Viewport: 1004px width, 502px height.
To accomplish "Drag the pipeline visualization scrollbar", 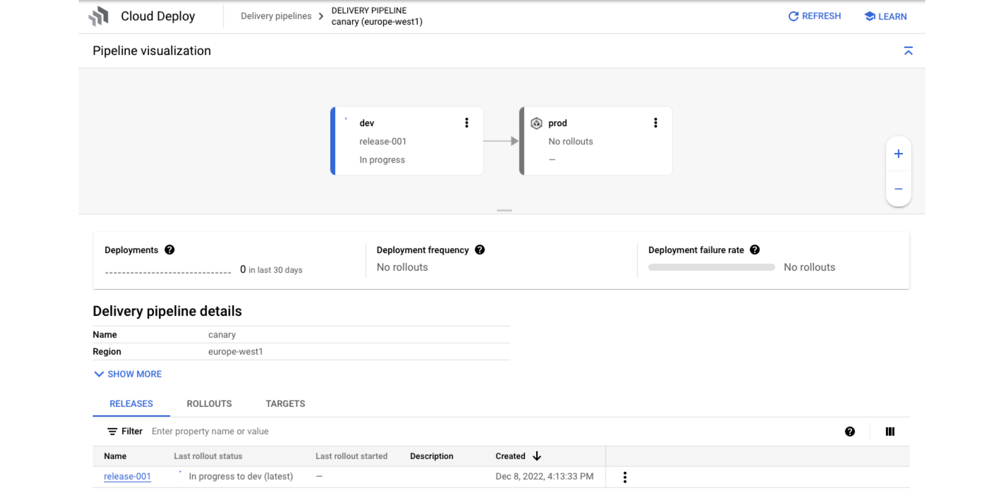I will pos(504,210).
